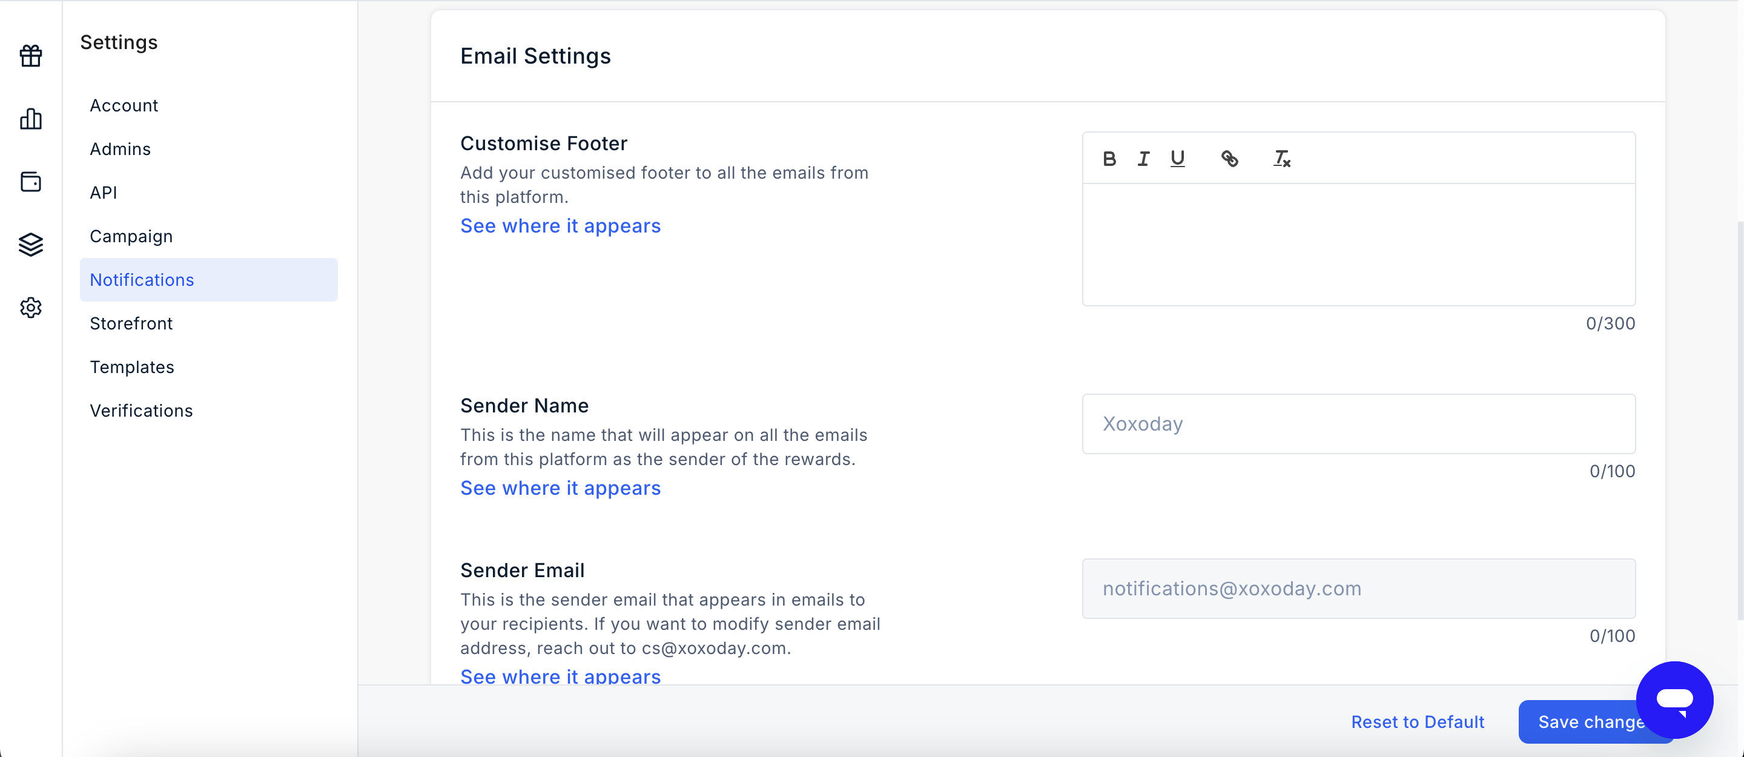Click the Email Settings heading

535,56
